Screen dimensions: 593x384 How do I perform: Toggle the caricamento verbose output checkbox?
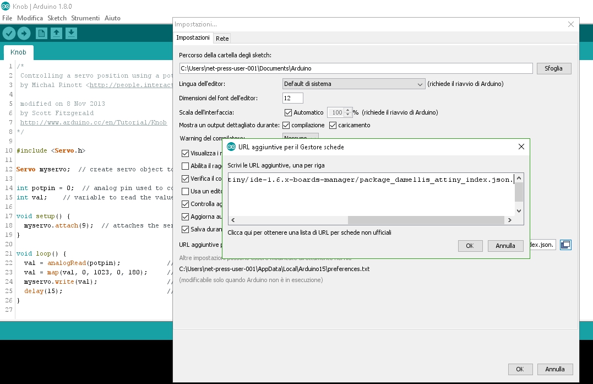333,125
